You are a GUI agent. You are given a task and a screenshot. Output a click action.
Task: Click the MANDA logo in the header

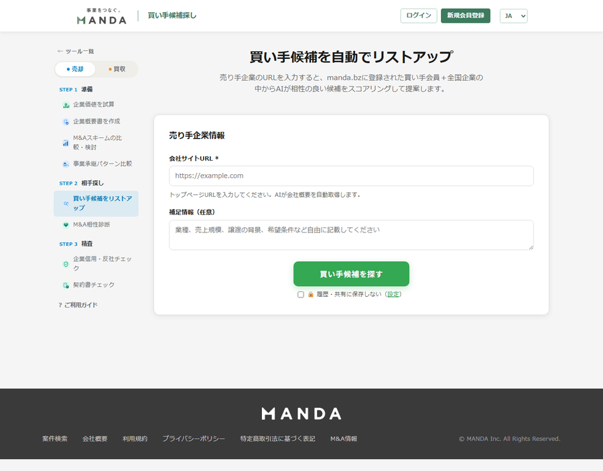tap(102, 16)
